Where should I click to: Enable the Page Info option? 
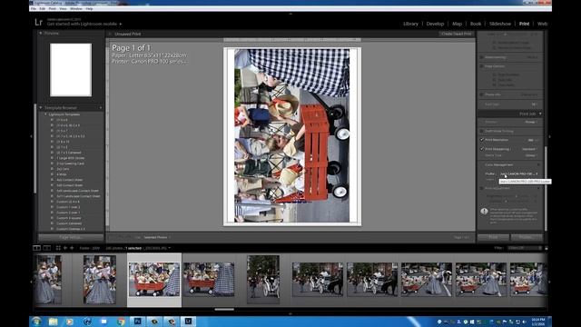click(x=494, y=80)
